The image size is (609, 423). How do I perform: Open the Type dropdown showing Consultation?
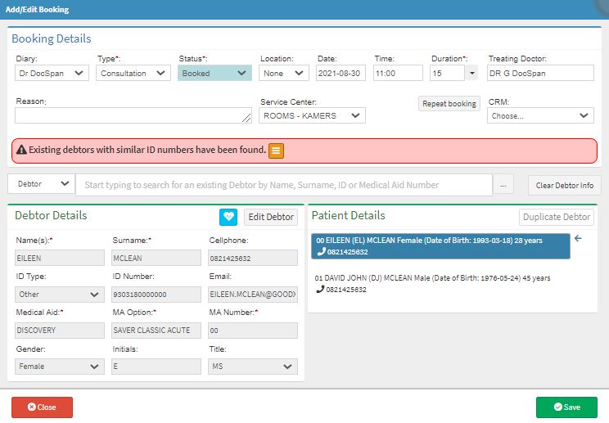(133, 73)
